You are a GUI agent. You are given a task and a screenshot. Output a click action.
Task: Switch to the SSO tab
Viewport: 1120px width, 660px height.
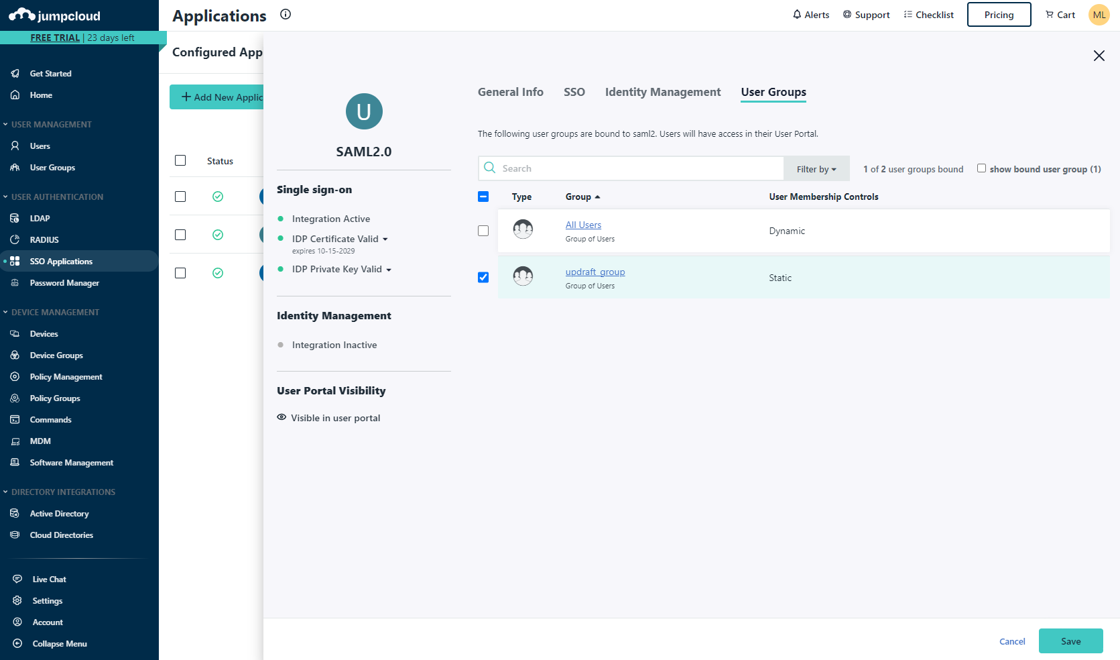tap(574, 92)
